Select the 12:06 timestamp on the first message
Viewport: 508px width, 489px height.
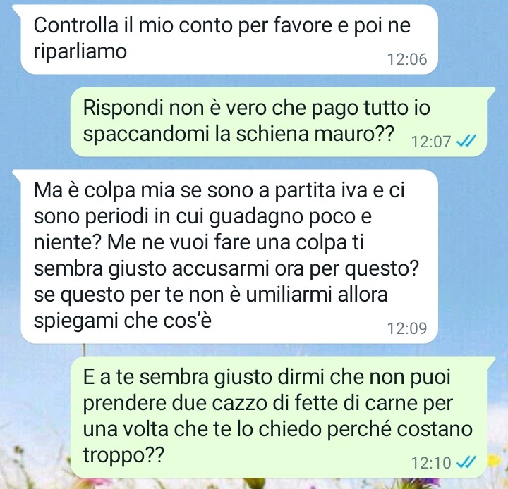[407, 59]
